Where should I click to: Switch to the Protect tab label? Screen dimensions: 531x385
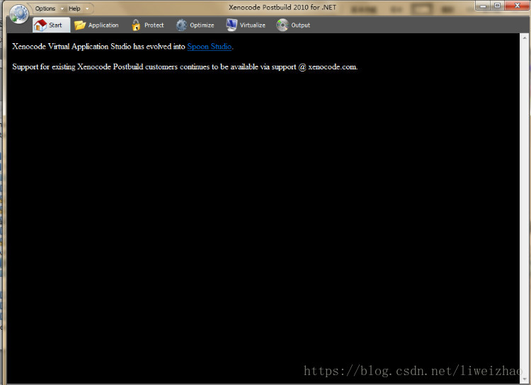coord(154,25)
